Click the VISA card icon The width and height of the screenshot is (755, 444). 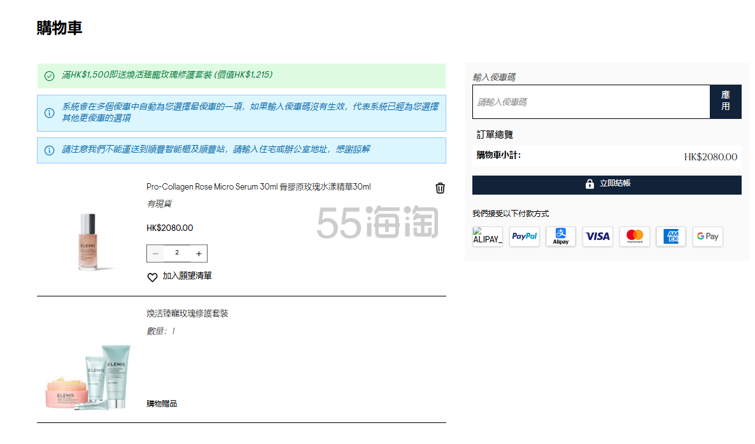tap(597, 237)
